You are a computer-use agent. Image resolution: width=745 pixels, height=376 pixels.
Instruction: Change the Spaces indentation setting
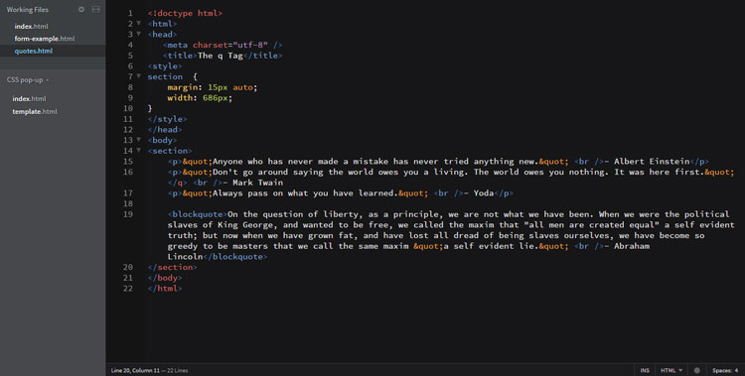coord(725,370)
